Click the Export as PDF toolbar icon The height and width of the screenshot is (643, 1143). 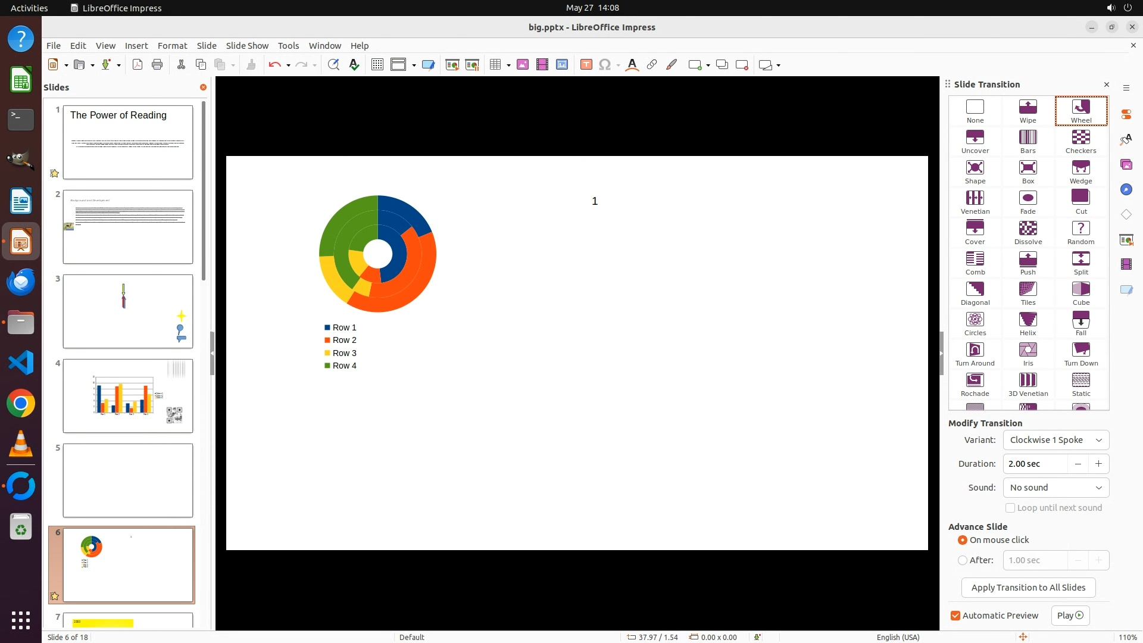138,65
